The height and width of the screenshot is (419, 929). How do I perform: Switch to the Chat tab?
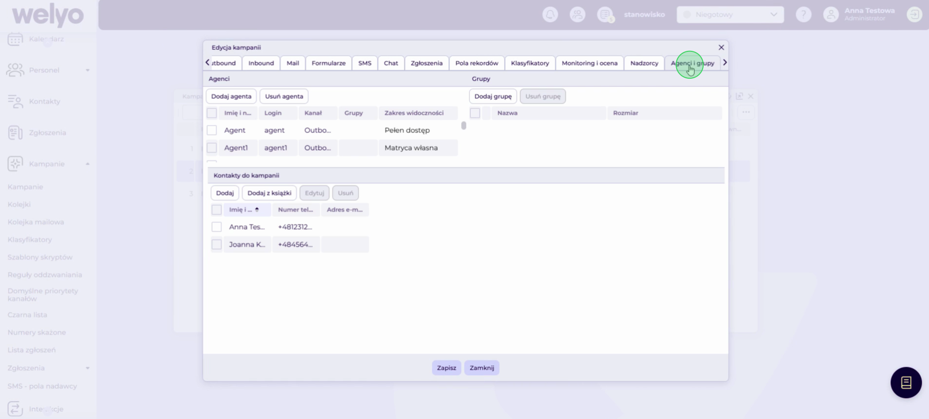(x=391, y=63)
